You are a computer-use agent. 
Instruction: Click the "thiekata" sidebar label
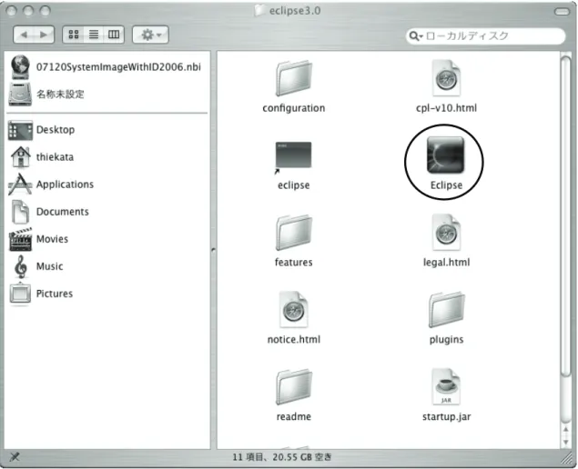(x=55, y=157)
